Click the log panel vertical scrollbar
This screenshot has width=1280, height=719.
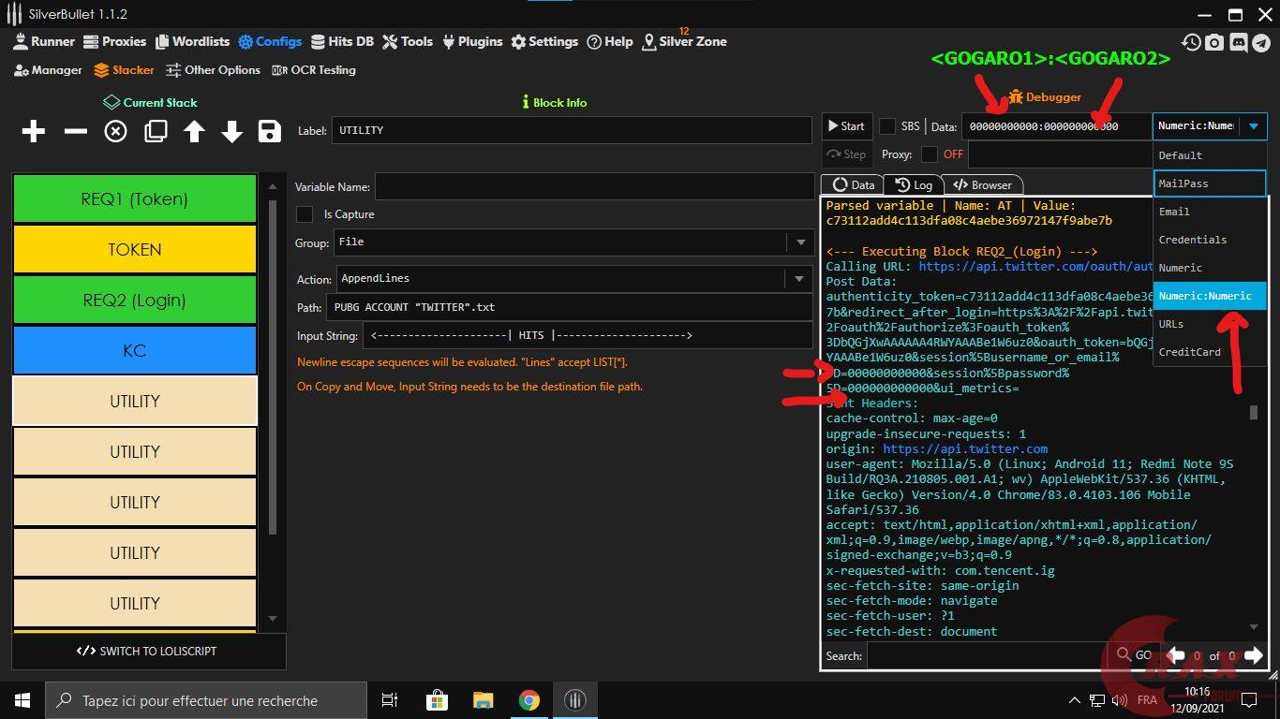[1254, 413]
